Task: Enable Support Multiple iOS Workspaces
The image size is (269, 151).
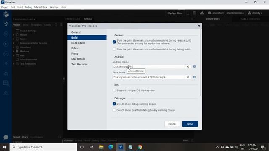Action: 114,91
